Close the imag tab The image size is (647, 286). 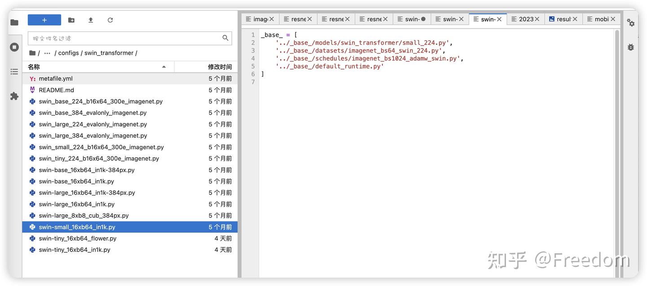[x=271, y=19]
